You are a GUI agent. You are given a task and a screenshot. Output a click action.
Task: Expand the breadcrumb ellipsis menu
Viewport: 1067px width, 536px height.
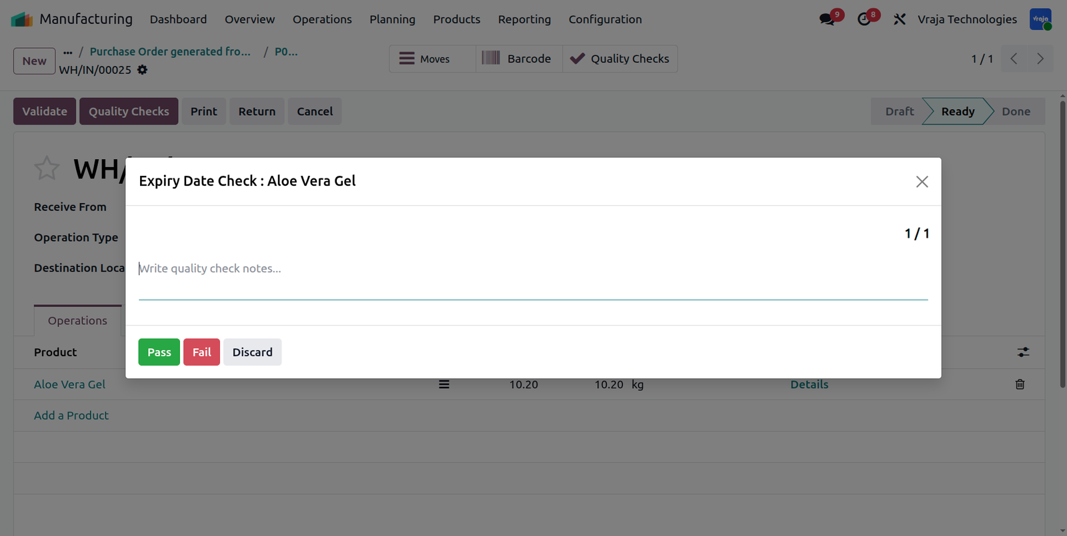click(68, 52)
